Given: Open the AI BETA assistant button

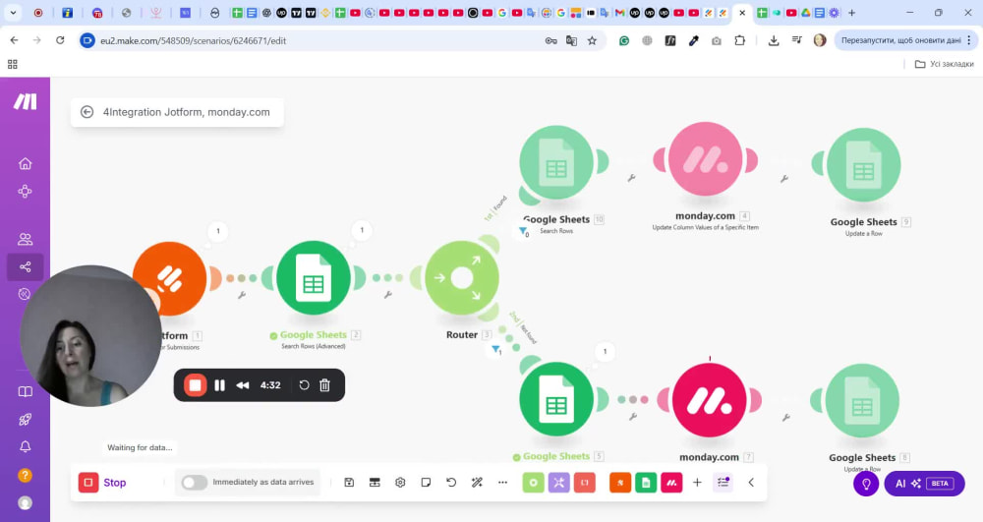Looking at the screenshot, I should [x=924, y=483].
